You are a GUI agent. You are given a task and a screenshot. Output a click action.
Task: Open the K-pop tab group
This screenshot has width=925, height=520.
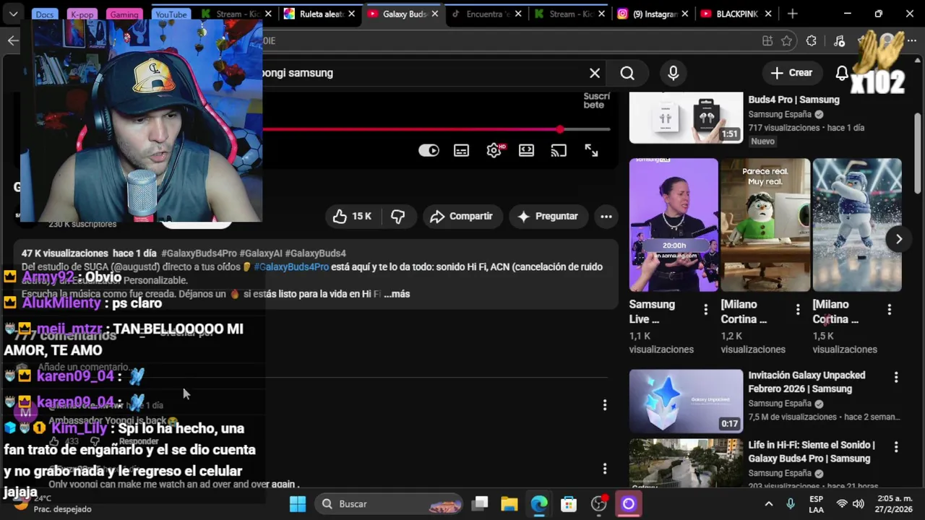tap(82, 14)
